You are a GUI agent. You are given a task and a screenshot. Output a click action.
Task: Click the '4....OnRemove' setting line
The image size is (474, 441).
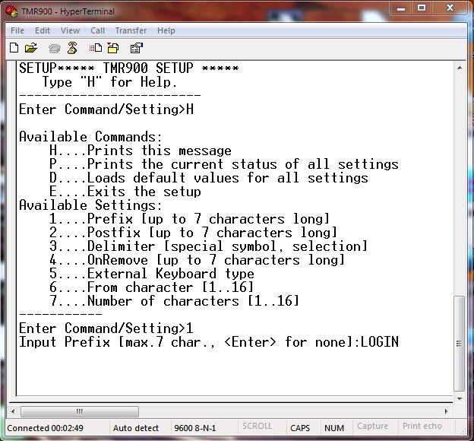click(x=197, y=260)
